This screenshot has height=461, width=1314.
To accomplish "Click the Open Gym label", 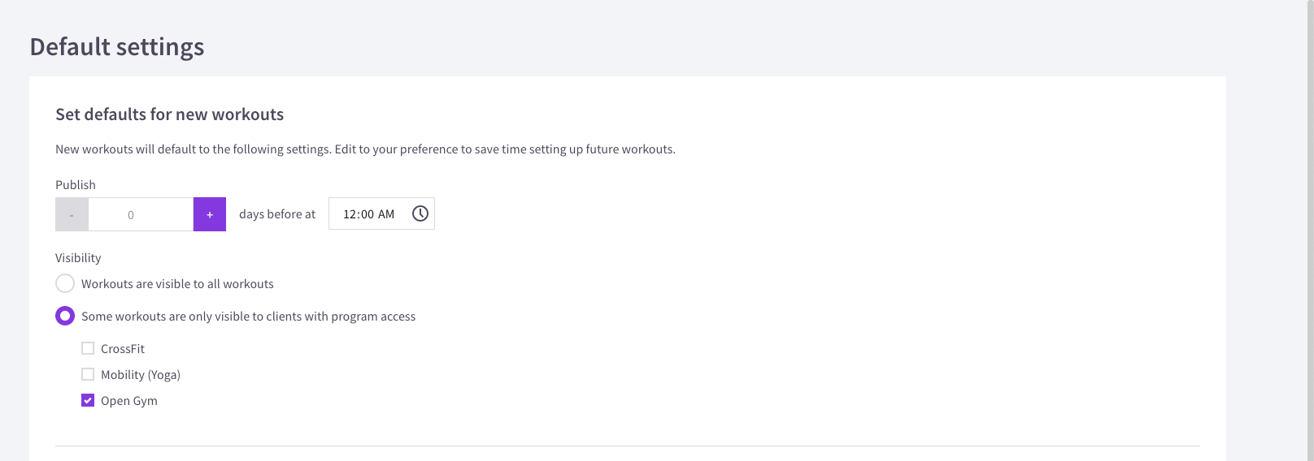I will pos(129,401).
